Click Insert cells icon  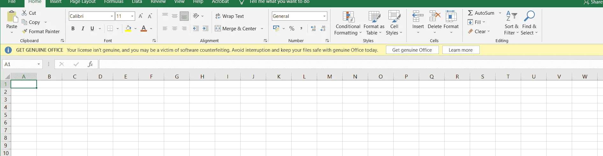pos(418,16)
